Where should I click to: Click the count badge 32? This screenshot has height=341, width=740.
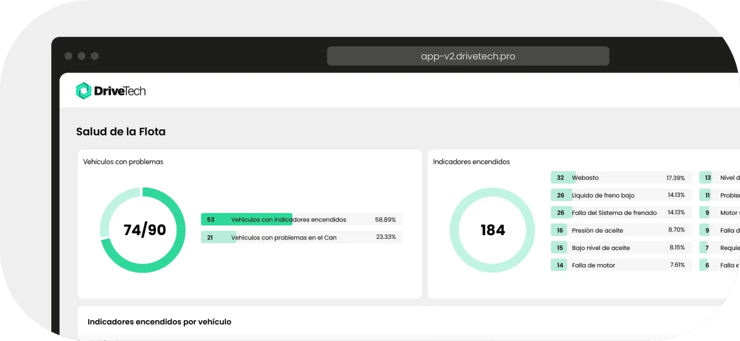[560, 178]
